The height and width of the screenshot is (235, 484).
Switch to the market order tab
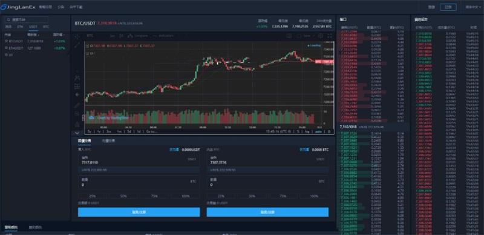[108, 141]
